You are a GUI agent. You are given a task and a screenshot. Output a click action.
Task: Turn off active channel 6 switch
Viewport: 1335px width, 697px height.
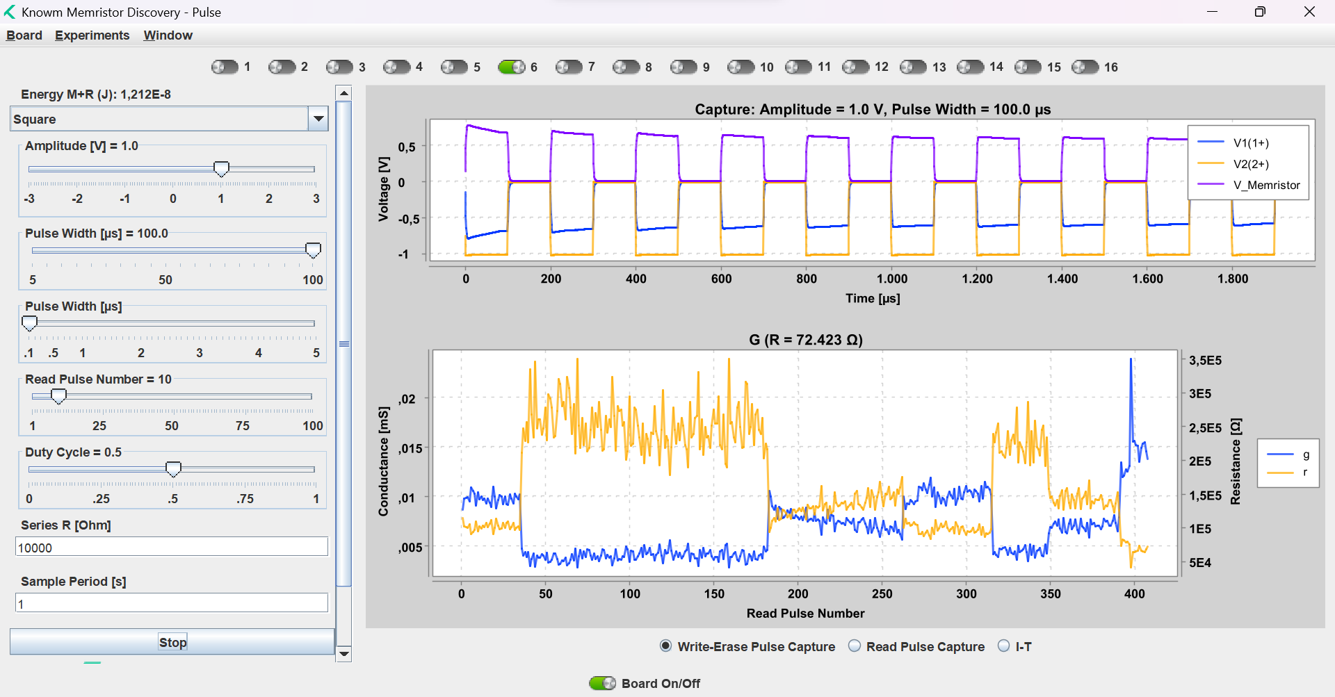[x=511, y=67]
